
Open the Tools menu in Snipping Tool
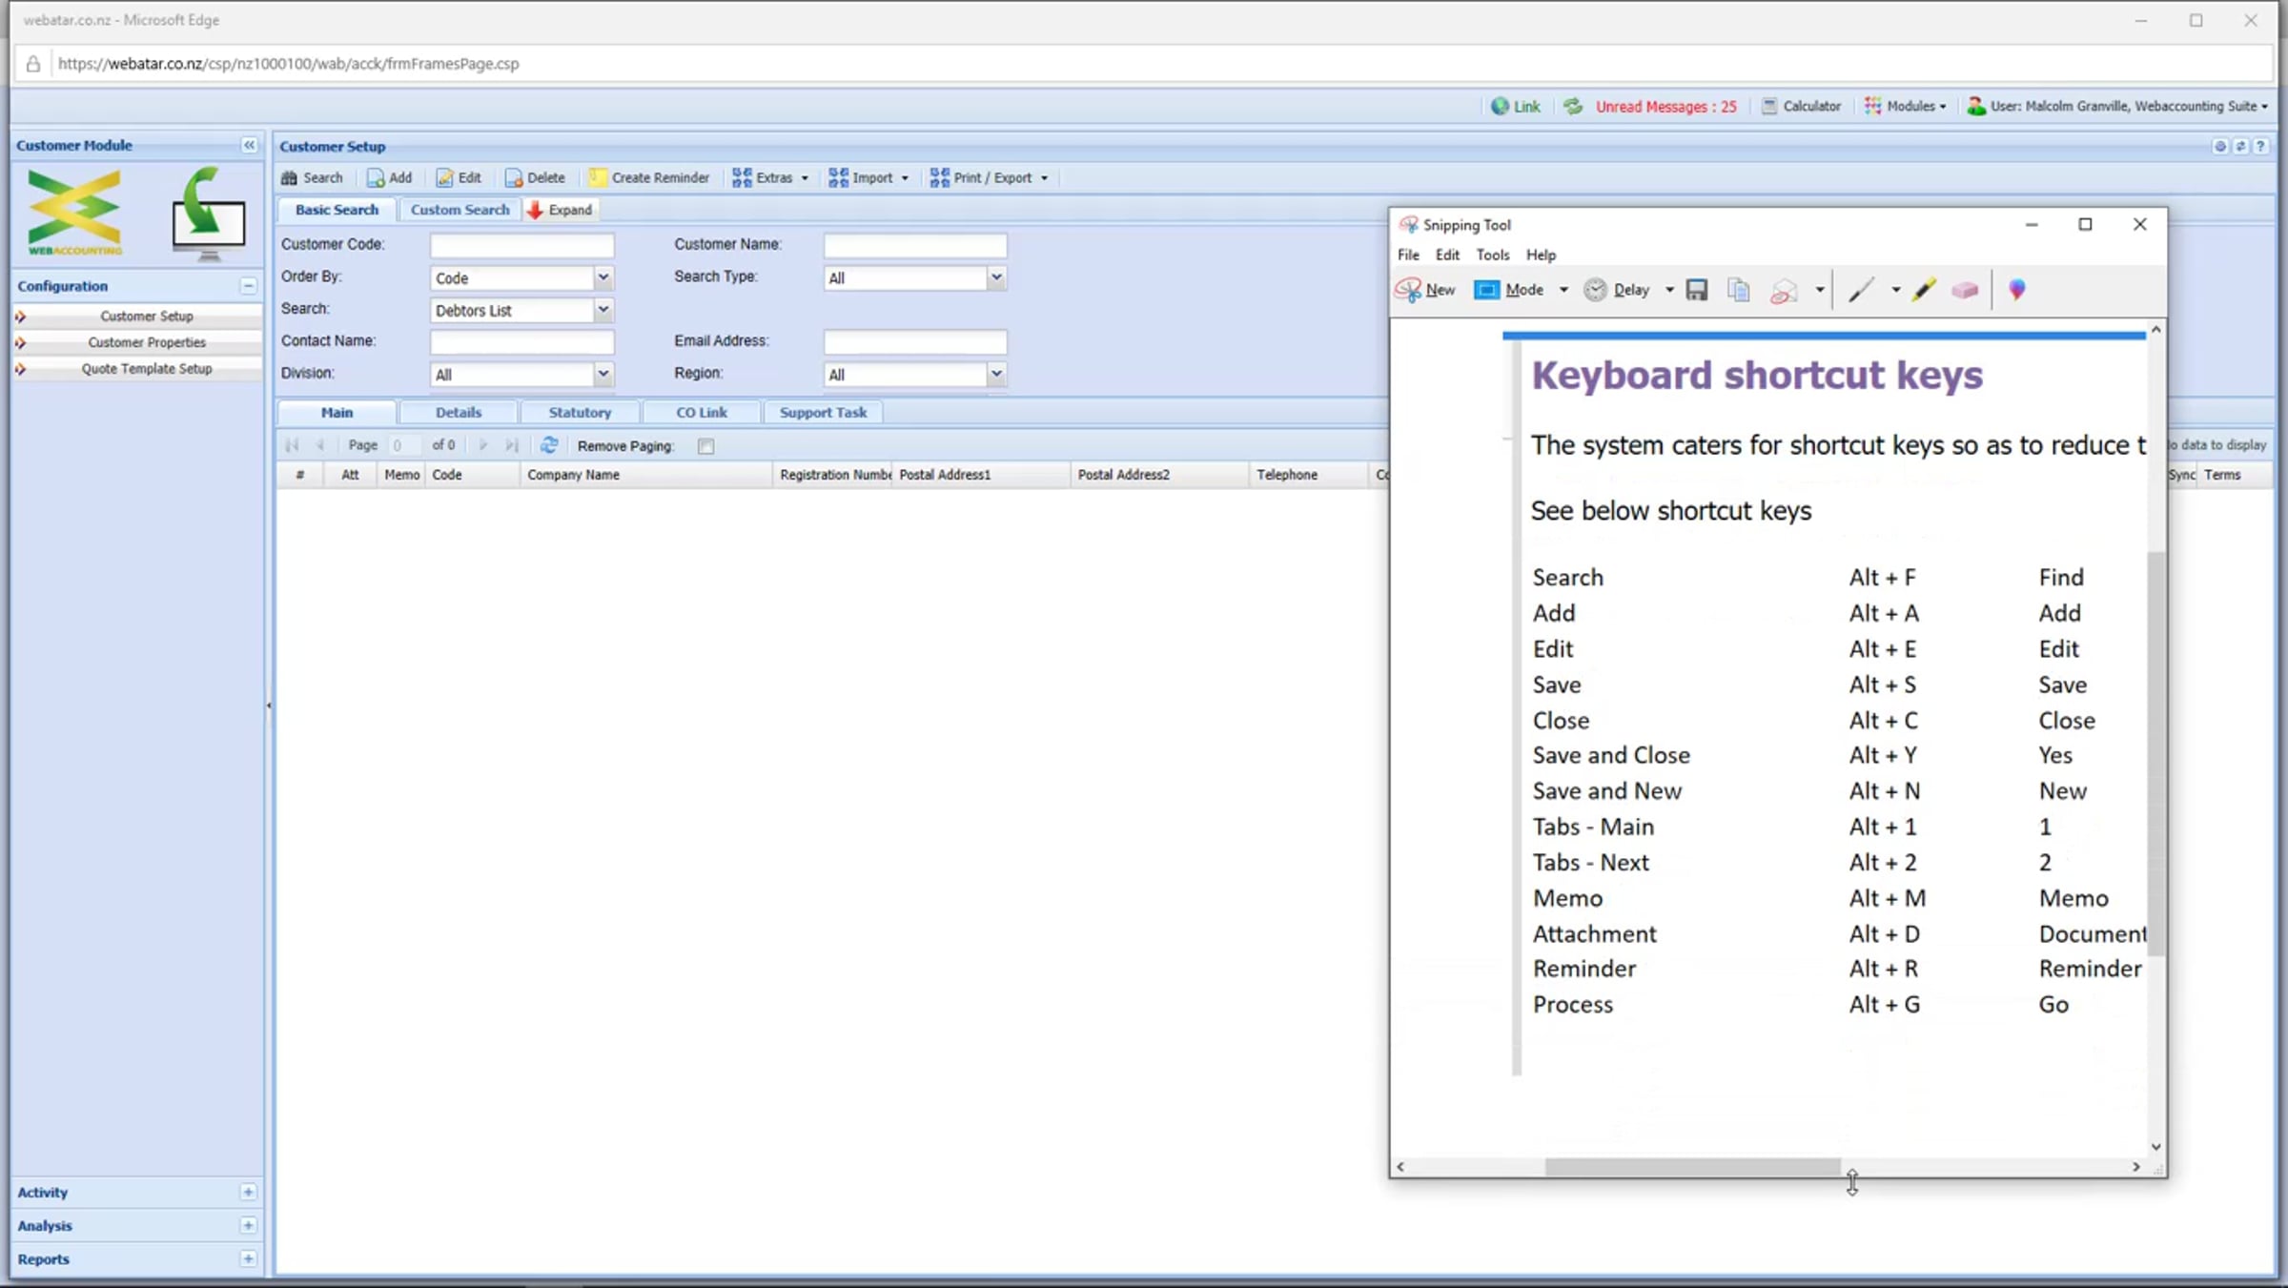tap(1492, 255)
